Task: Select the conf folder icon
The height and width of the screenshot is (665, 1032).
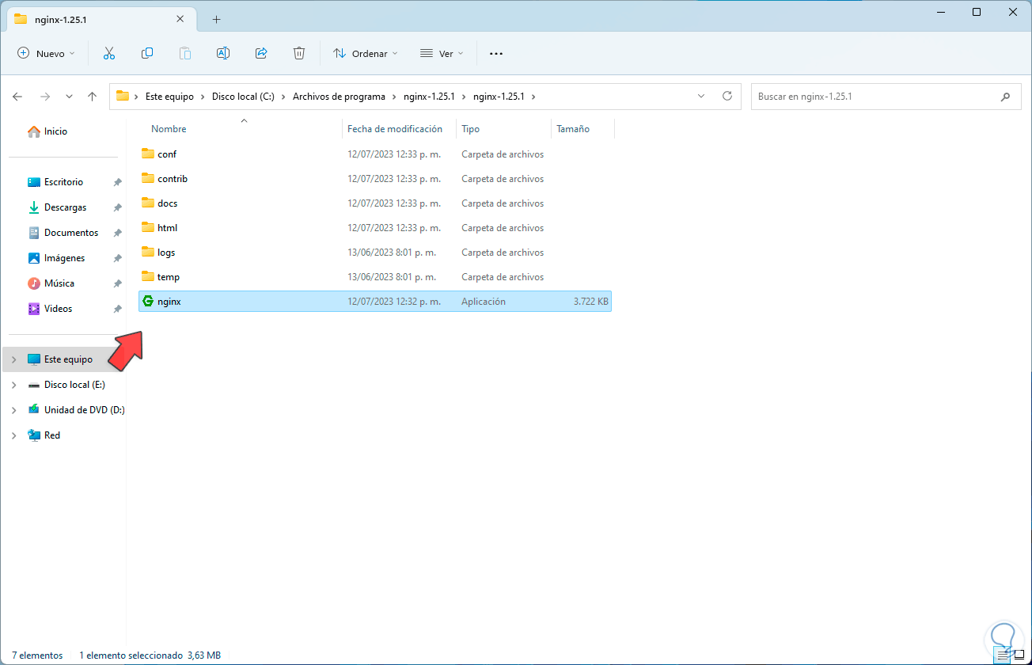Action: click(147, 154)
